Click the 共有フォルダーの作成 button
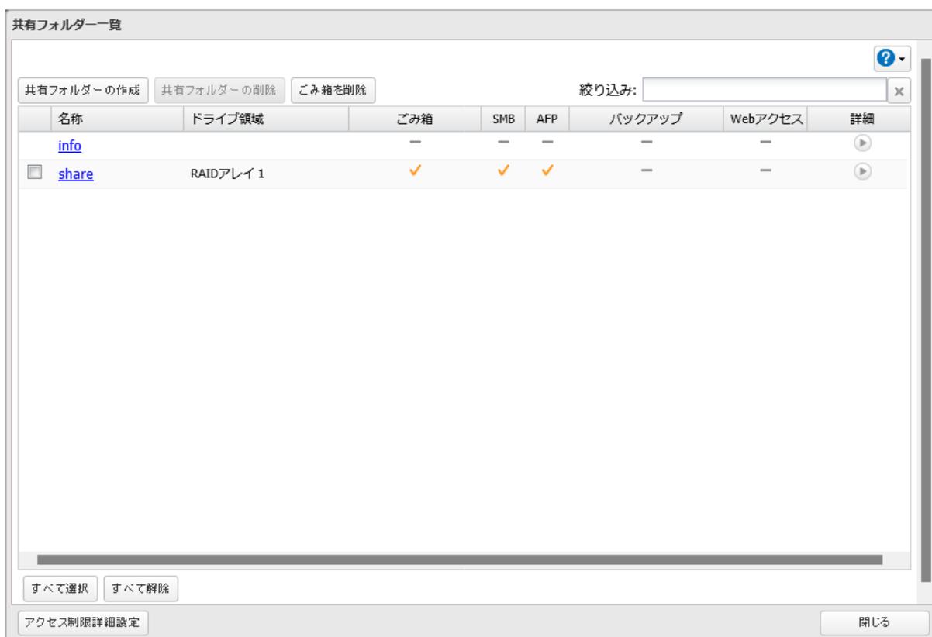 click(83, 90)
